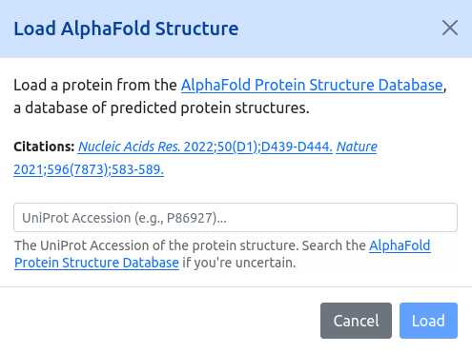This screenshot has width=472, height=353.
Task: Open Protein Structure Database link below input
Action: pos(96,263)
